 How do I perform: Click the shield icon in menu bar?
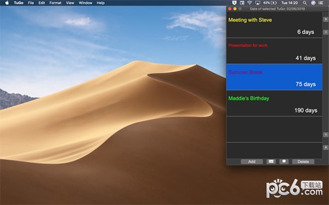pos(235,3)
